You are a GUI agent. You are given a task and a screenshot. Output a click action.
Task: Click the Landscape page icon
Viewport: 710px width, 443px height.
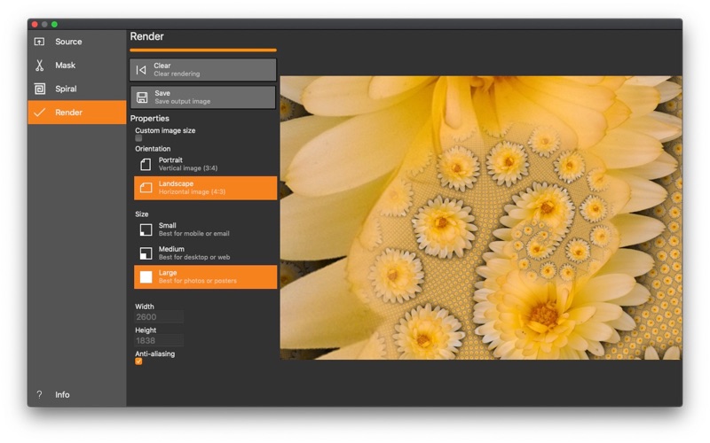(146, 188)
